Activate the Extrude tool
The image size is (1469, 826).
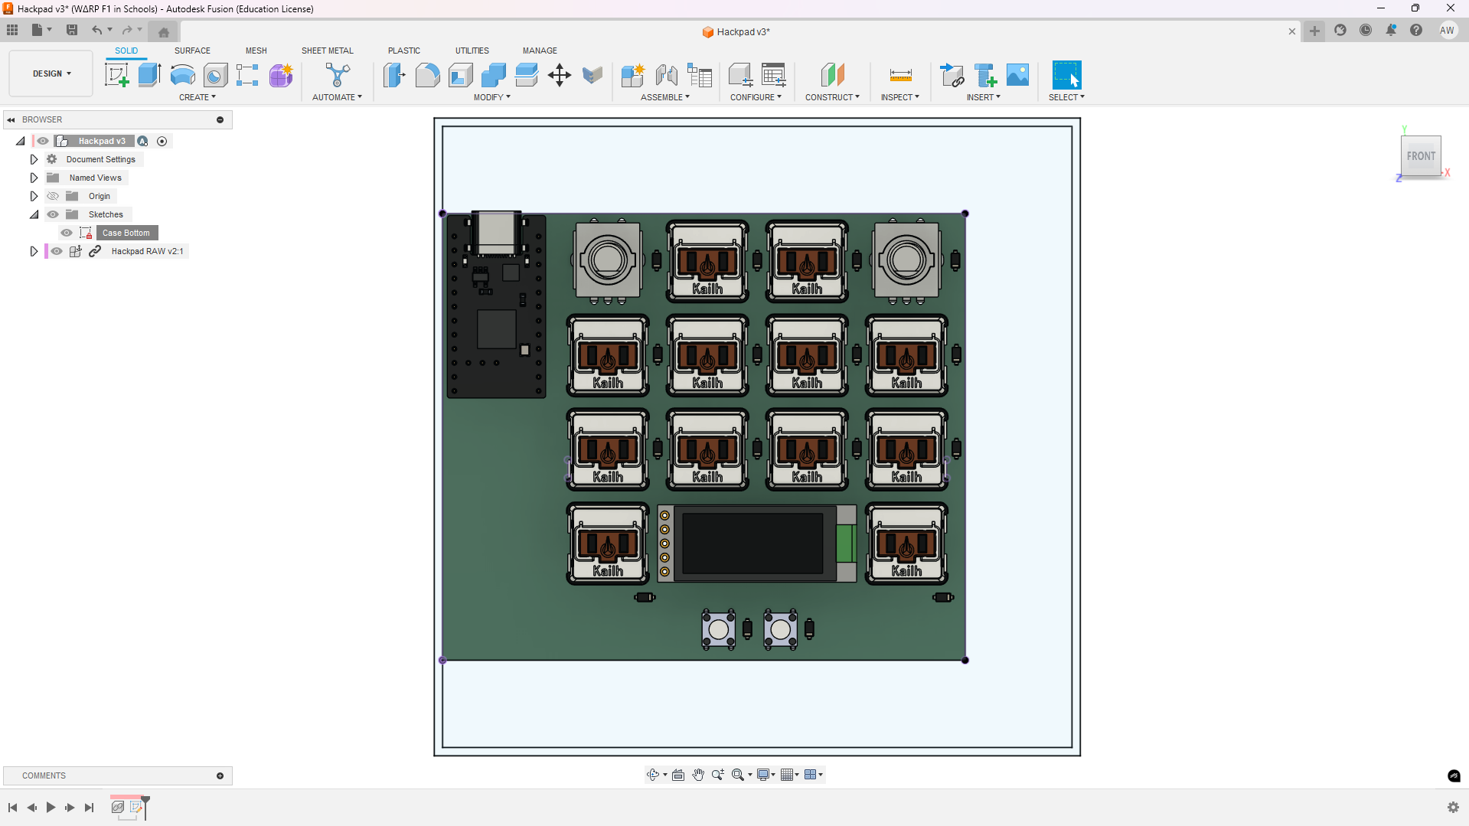pos(148,75)
